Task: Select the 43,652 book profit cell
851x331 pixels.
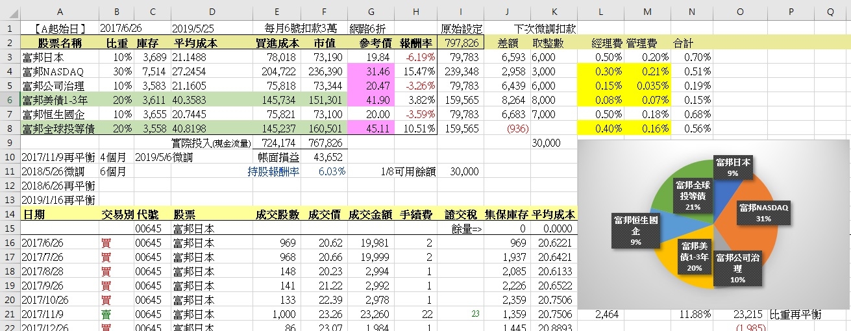Action: [x=325, y=157]
